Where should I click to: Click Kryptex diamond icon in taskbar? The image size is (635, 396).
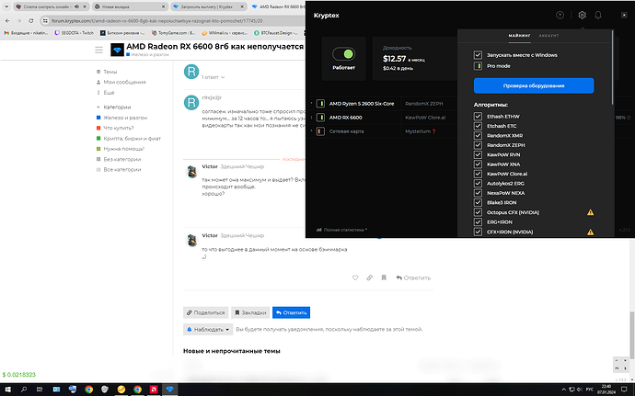tap(169, 390)
